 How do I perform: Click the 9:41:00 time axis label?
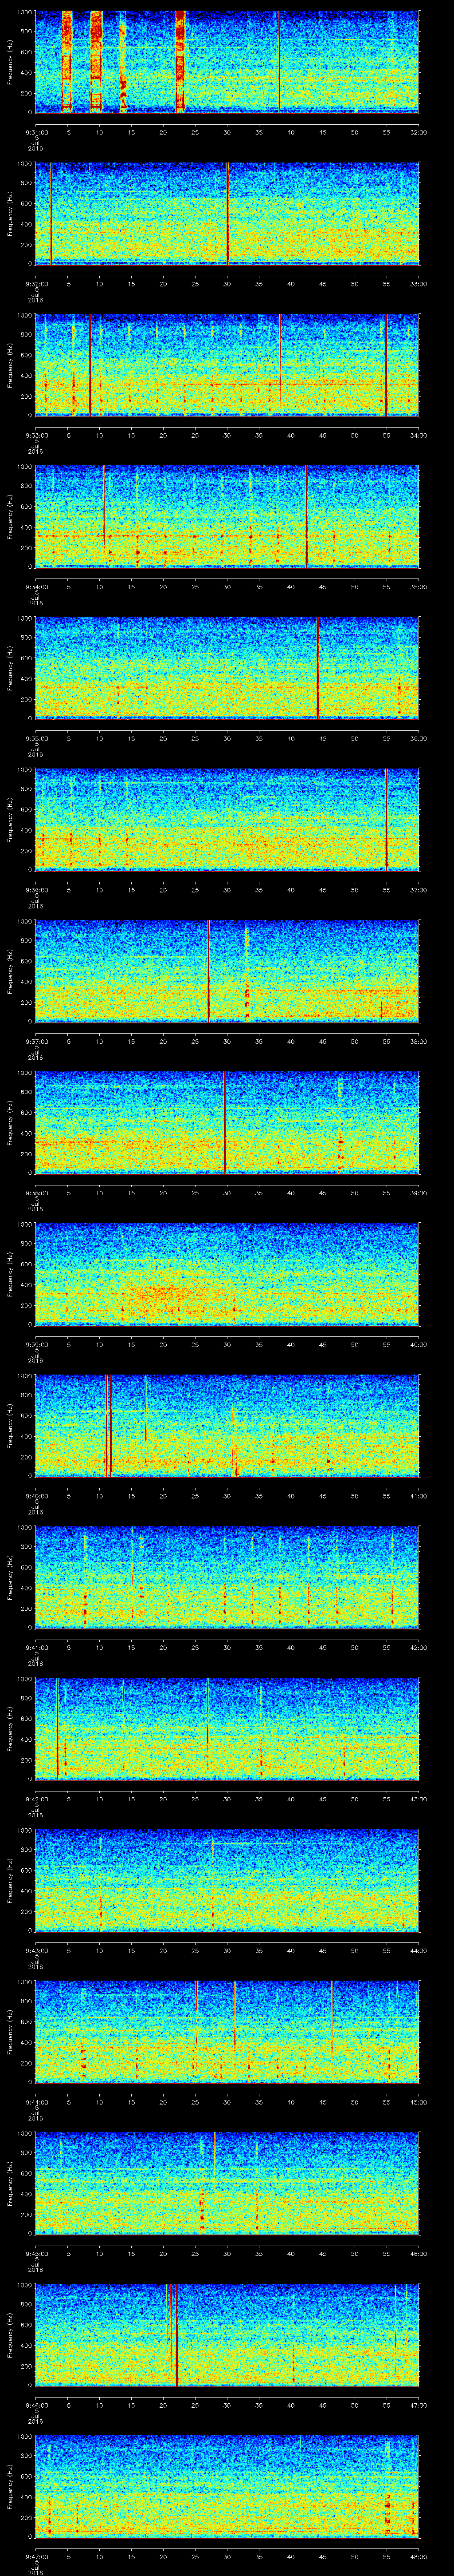[x=36, y=1647]
